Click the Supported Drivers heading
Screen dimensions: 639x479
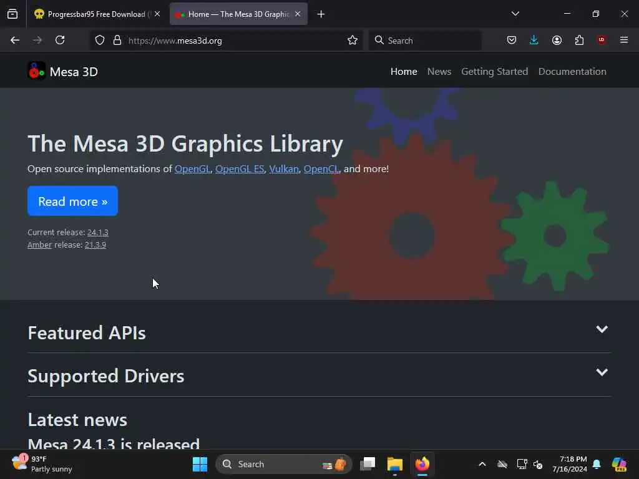(x=106, y=376)
